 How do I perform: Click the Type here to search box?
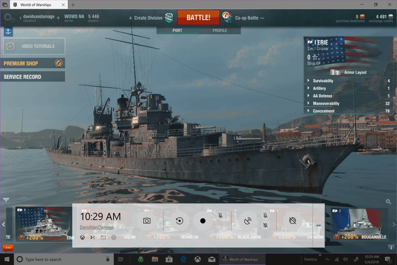click(x=63, y=259)
